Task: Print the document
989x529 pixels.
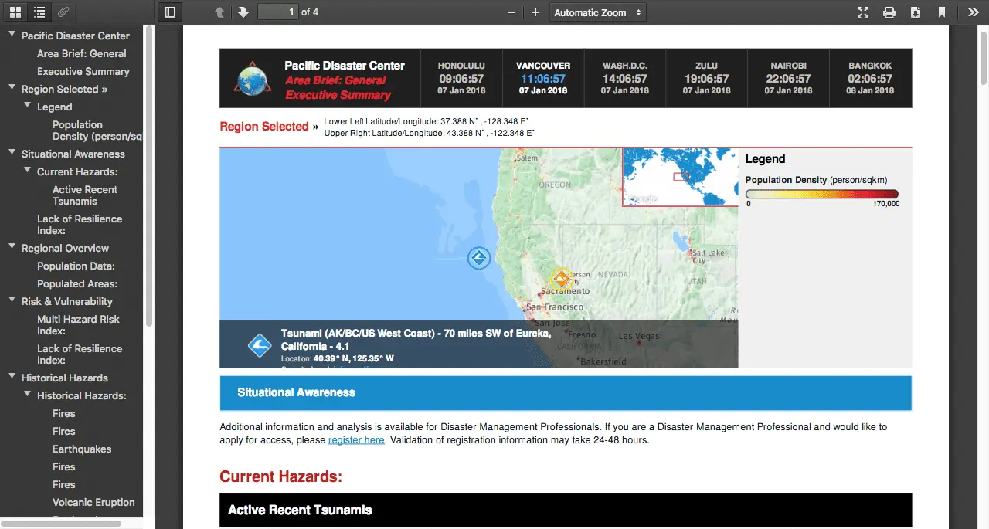Action: 889,12
